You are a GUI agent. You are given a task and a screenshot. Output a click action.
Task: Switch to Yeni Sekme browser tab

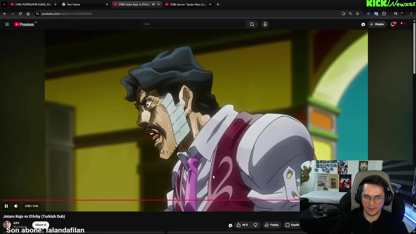tap(84, 5)
